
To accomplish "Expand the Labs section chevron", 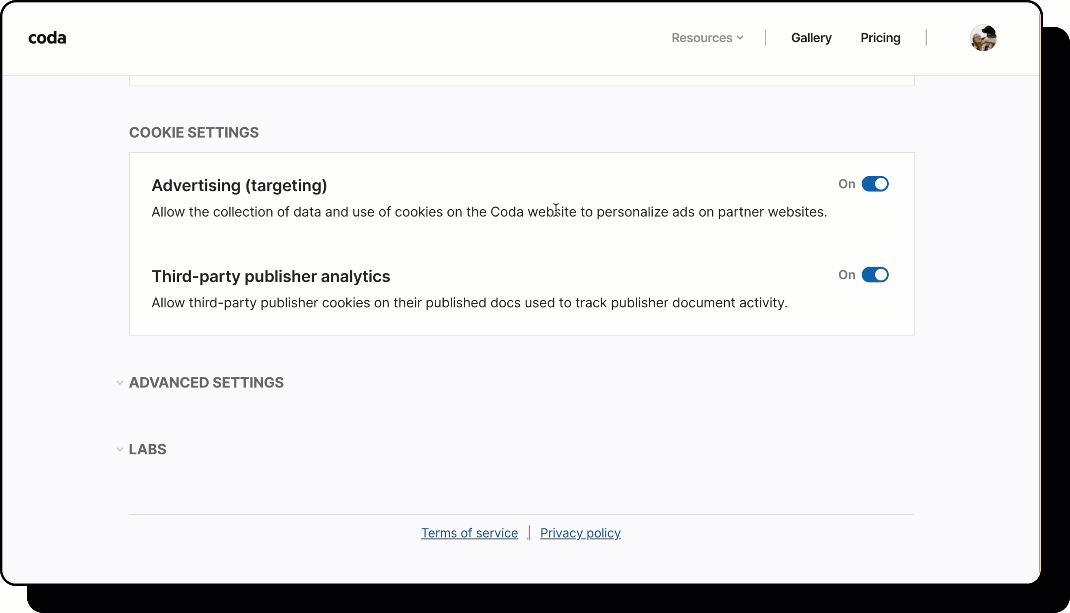I will tap(120, 450).
